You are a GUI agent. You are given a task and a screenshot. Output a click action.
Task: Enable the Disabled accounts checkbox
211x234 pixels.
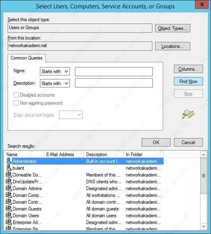tap(16, 95)
